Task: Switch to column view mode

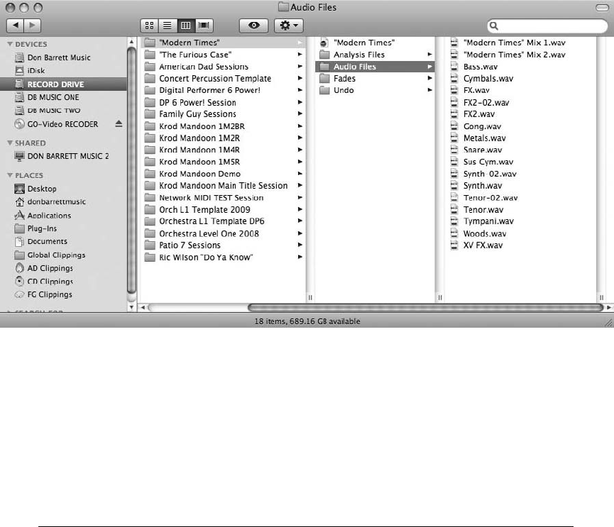Action: [185, 26]
